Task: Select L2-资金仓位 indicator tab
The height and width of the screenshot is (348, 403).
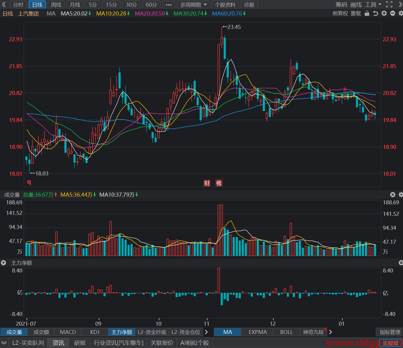Action: pos(186,332)
